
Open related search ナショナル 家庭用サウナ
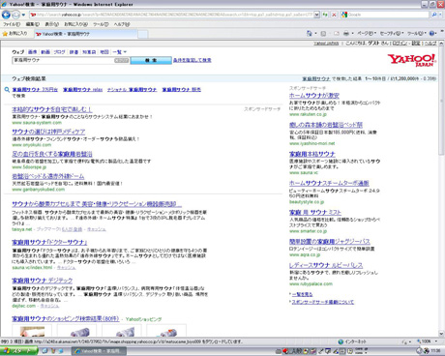pos(132,90)
